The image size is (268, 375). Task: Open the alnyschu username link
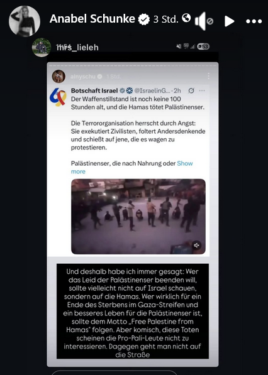83,77
